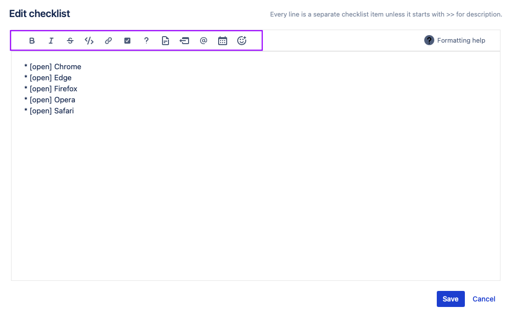Insert a user mention
Viewport: 510px width, 316px height.
(203, 40)
